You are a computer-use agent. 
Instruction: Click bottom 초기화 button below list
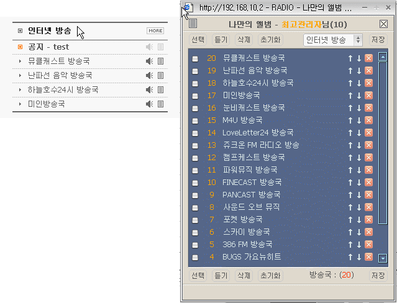coord(270,276)
